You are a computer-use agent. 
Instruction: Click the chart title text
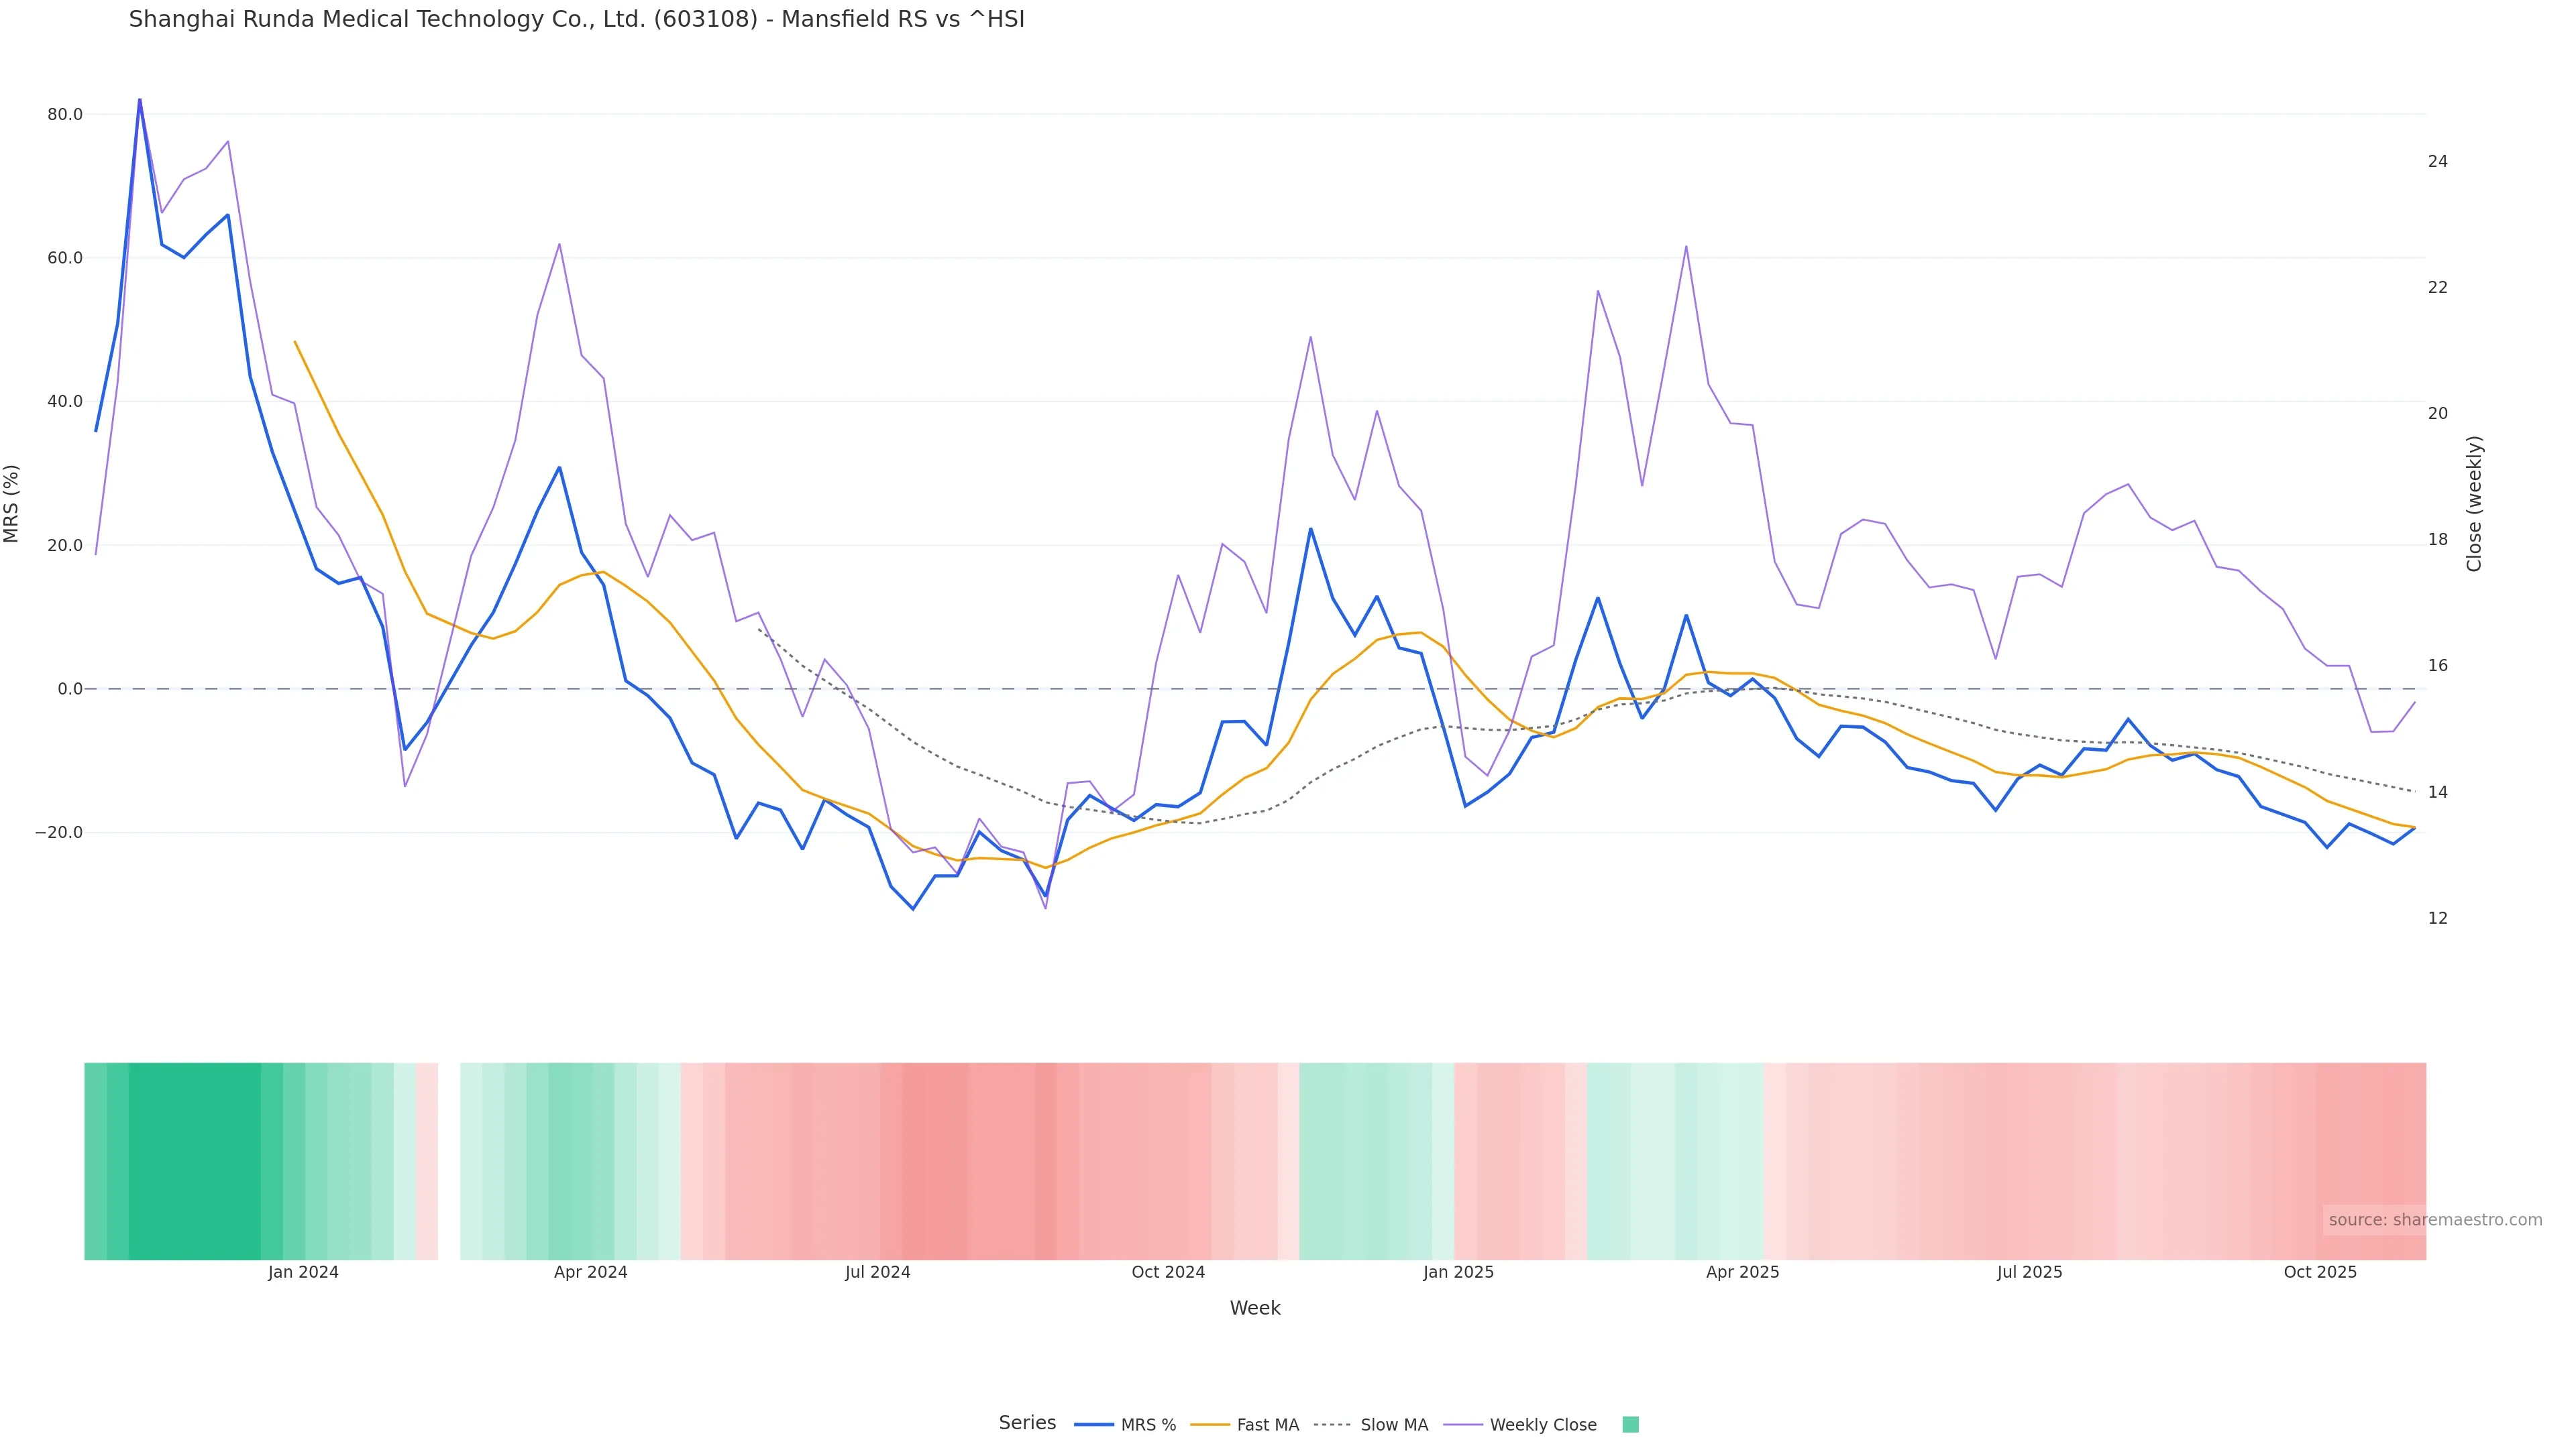click(576, 19)
